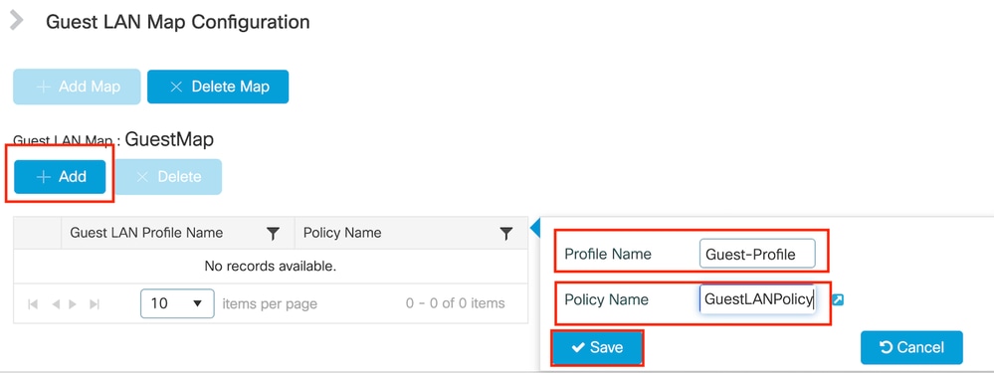994x374 pixels.
Task: Go to first page pager icon
Action: [x=33, y=304]
